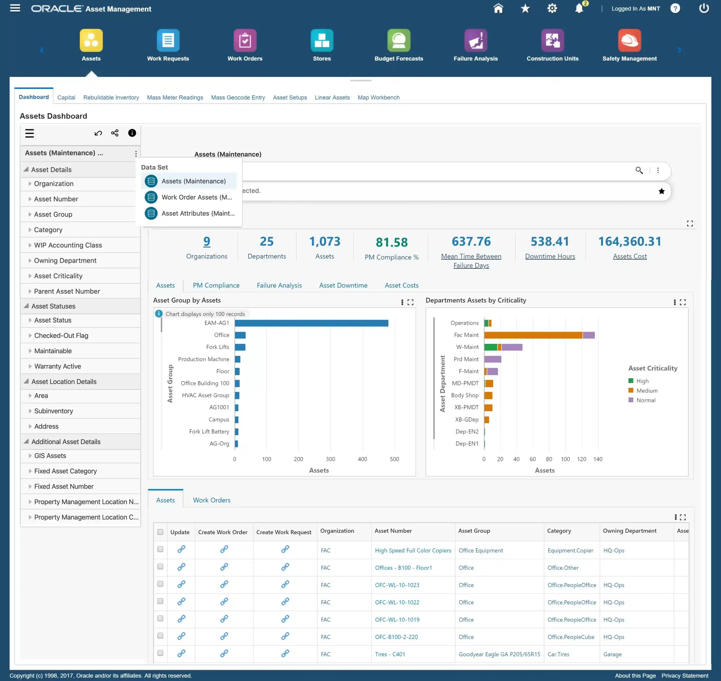Open Mean Time Between Failure Days link
The height and width of the screenshot is (681, 721).
(x=471, y=261)
